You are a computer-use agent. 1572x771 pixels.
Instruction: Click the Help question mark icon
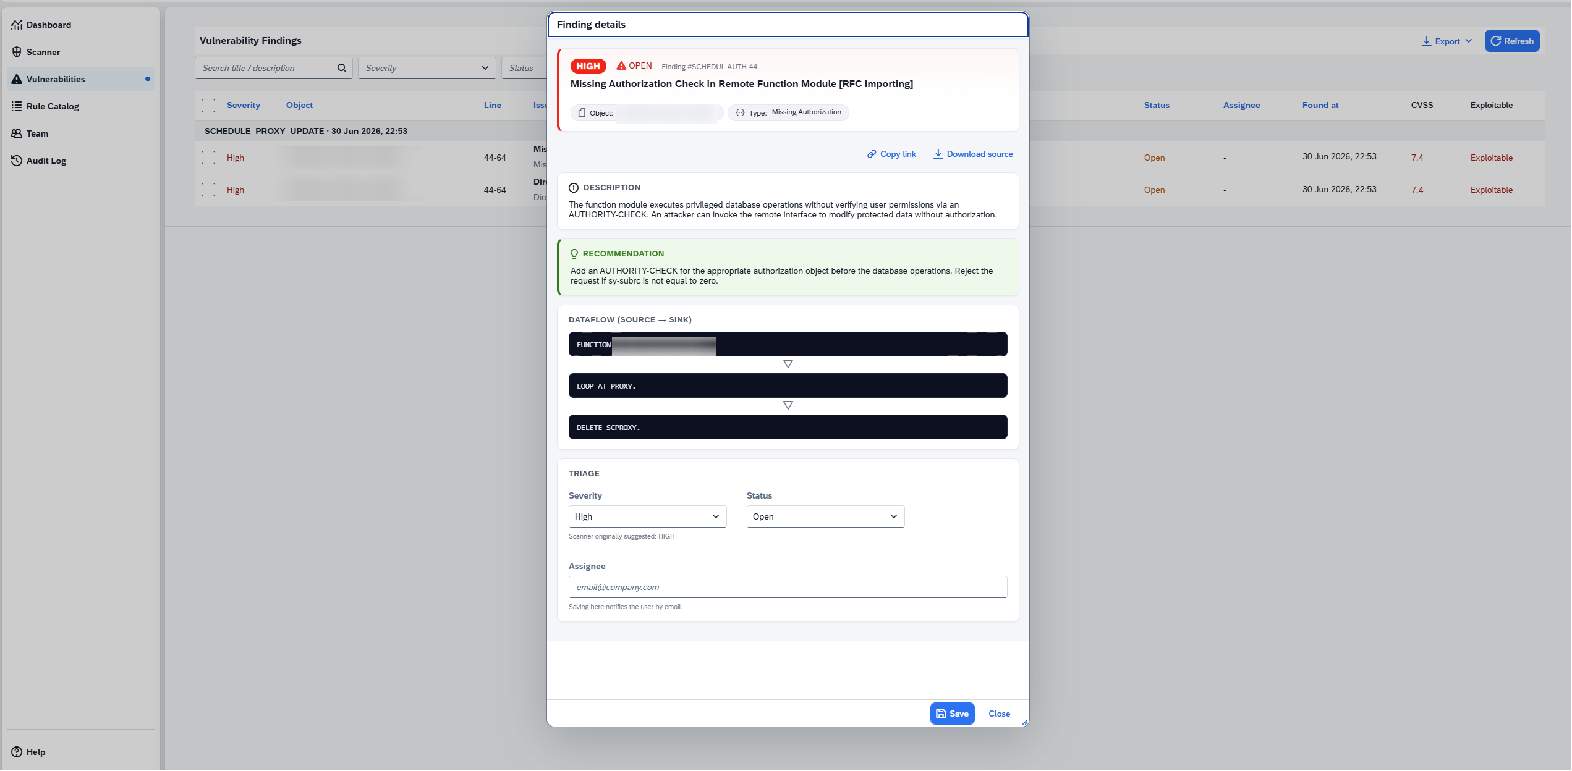coord(17,752)
